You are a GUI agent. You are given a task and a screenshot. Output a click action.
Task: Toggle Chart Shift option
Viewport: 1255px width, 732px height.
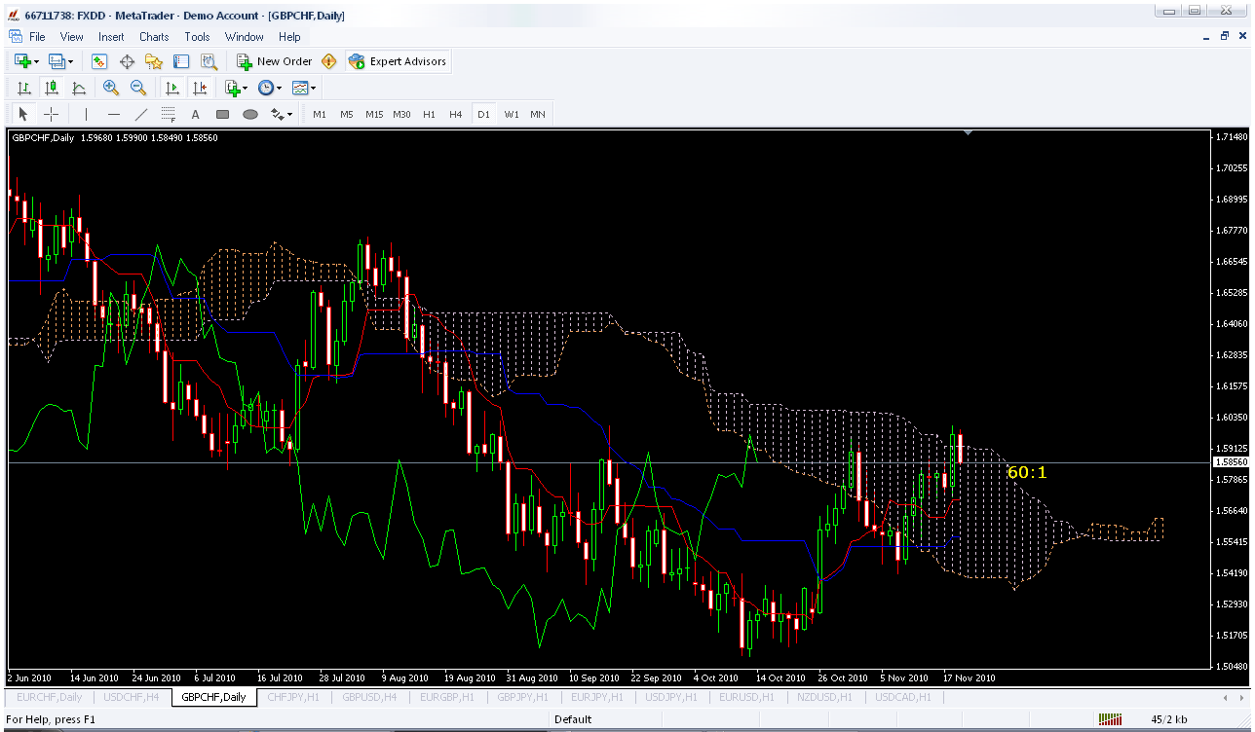[200, 88]
